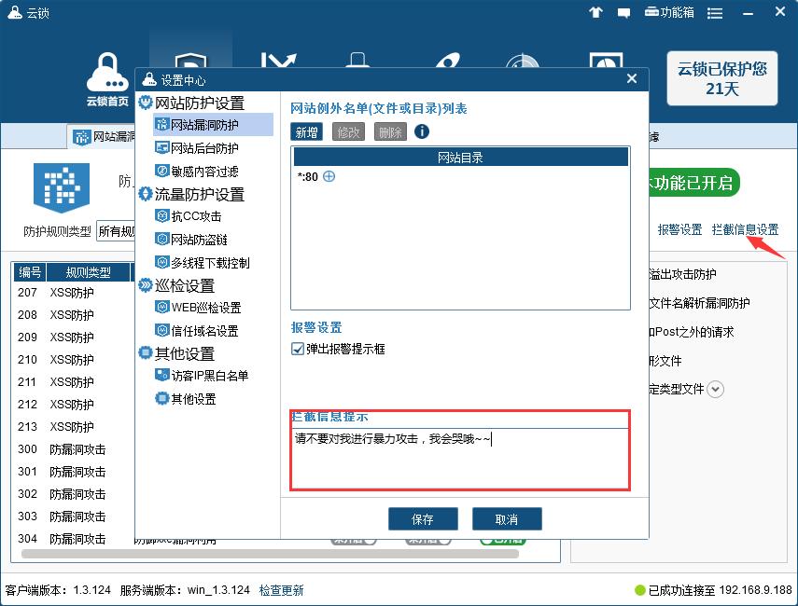Save settings with 保存 button
Viewport: 798px width, 606px height.
(x=423, y=519)
